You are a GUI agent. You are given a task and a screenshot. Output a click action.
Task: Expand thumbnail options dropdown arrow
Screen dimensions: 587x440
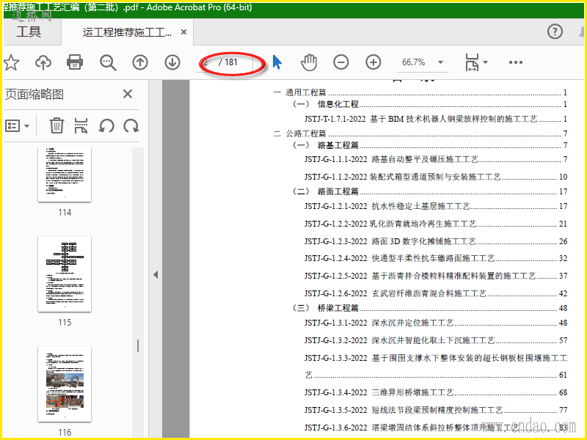point(27,126)
